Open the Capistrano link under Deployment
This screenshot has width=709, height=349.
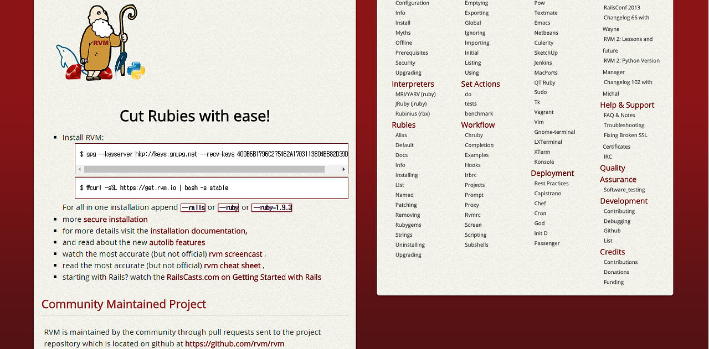548,194
